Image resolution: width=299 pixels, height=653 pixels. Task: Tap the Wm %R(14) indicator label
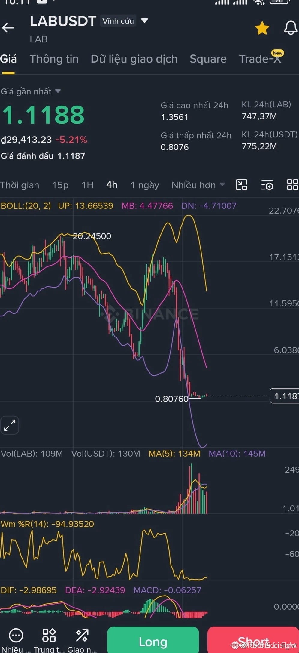47,524
